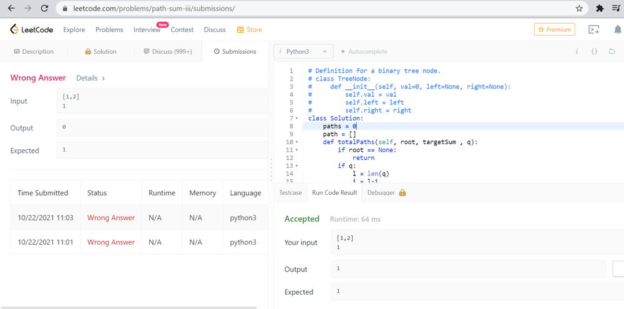
Task: Switch to the Solution tab
Action: coord(100,51)
